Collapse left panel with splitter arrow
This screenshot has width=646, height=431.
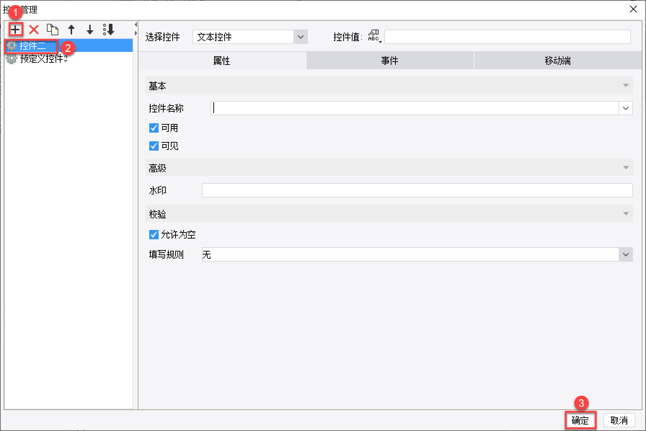[136, 25]
